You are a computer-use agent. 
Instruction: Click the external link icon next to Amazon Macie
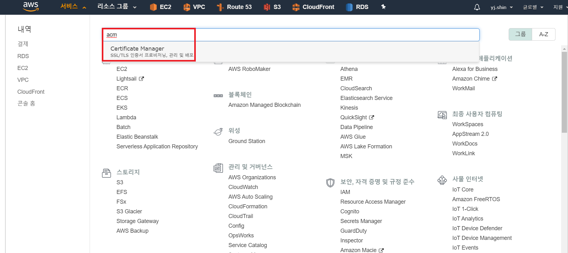pos(381,250)
